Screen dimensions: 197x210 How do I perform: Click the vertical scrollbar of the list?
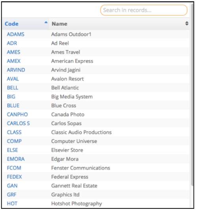[192, 94]
